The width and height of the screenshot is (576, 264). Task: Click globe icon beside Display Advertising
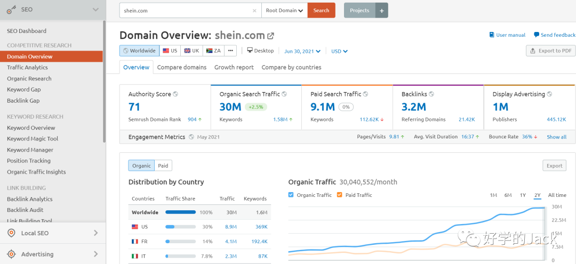click(549, 94)
